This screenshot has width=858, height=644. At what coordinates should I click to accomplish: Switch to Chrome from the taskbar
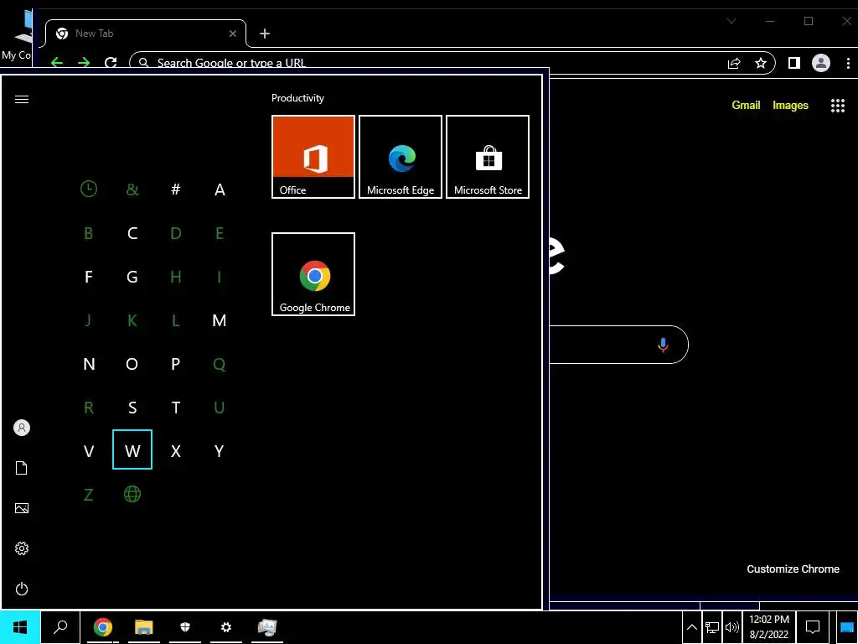click(x=103, y=627)
